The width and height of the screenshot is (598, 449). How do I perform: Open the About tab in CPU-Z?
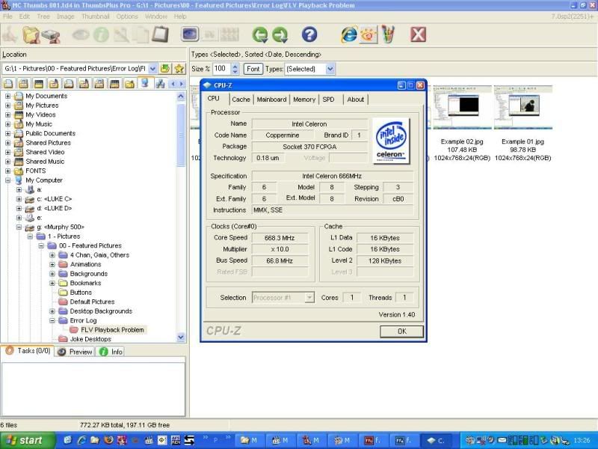[x=356, y=100]
